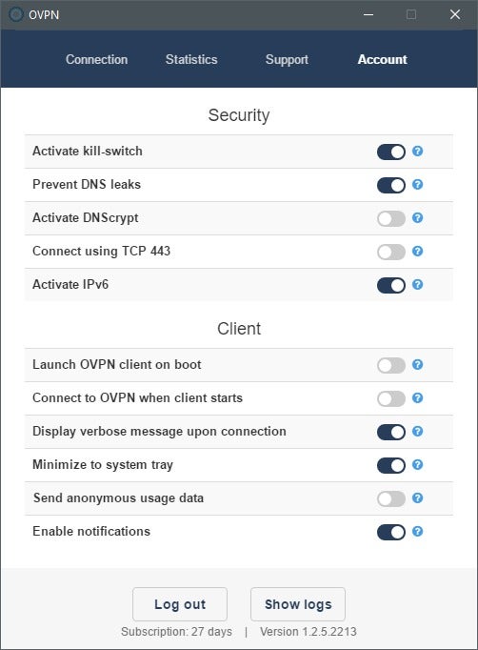Screen dimensions: 478x650
Task: Show help for Activate DNScrypt
Action: click(417, 217)
